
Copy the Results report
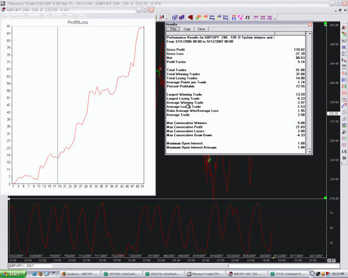187,29
